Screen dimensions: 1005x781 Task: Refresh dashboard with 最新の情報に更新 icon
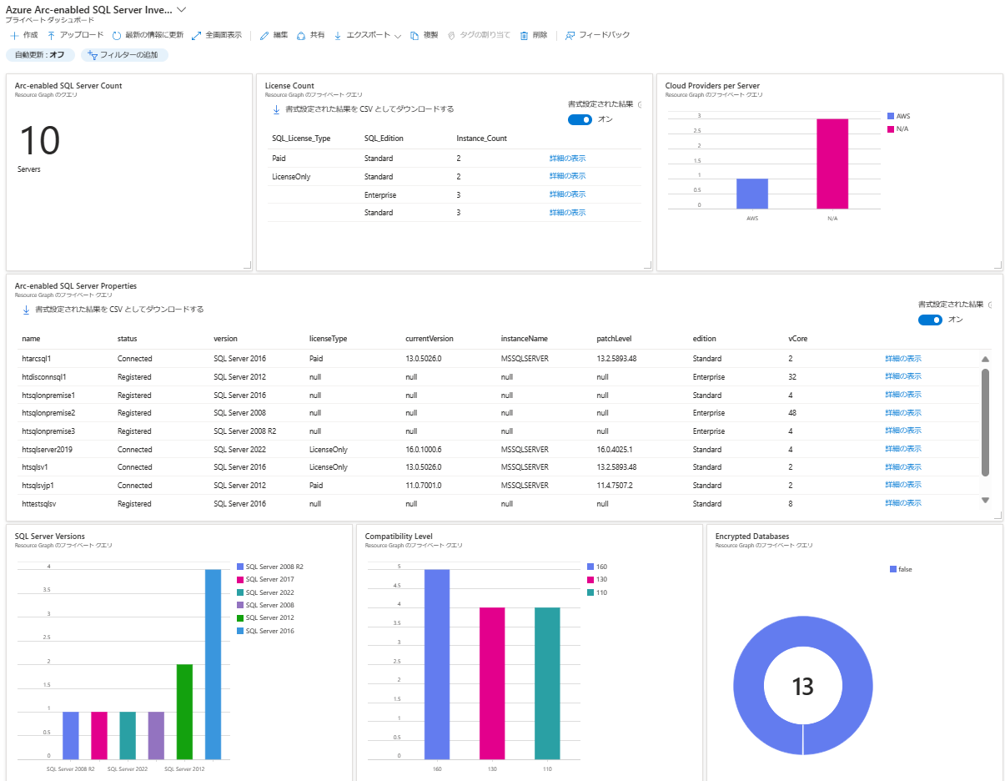[x=117, y=36]
